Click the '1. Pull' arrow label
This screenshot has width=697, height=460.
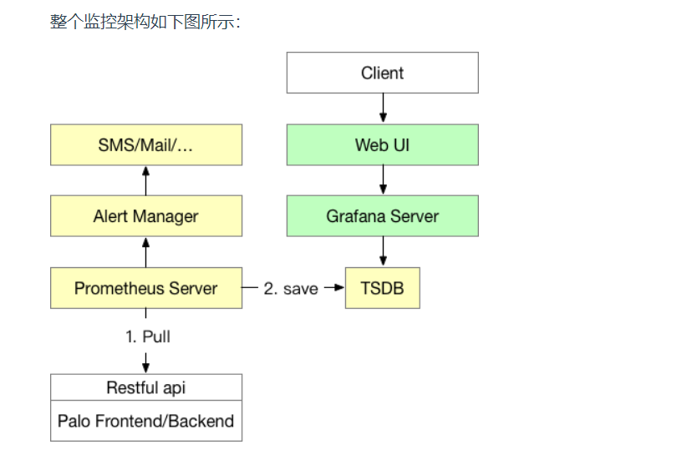pos(148,336)
